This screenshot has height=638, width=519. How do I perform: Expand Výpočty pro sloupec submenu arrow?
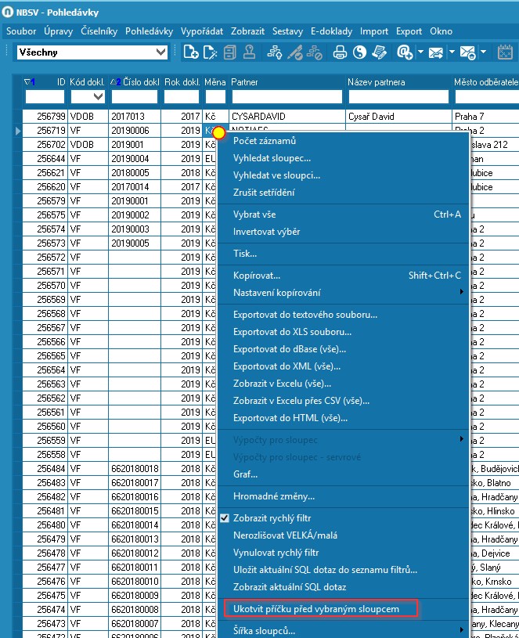pyautogui.click(x=461, y=439)
